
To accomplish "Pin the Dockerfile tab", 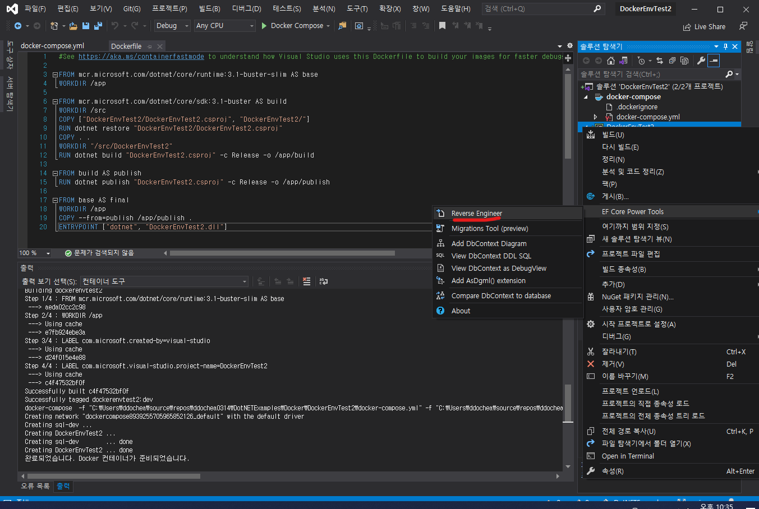I will pos(149,47).
